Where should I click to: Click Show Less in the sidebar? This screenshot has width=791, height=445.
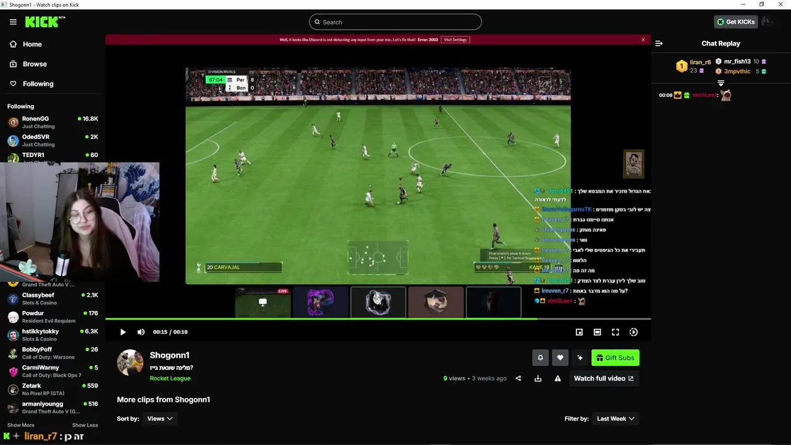coord(85,425)
